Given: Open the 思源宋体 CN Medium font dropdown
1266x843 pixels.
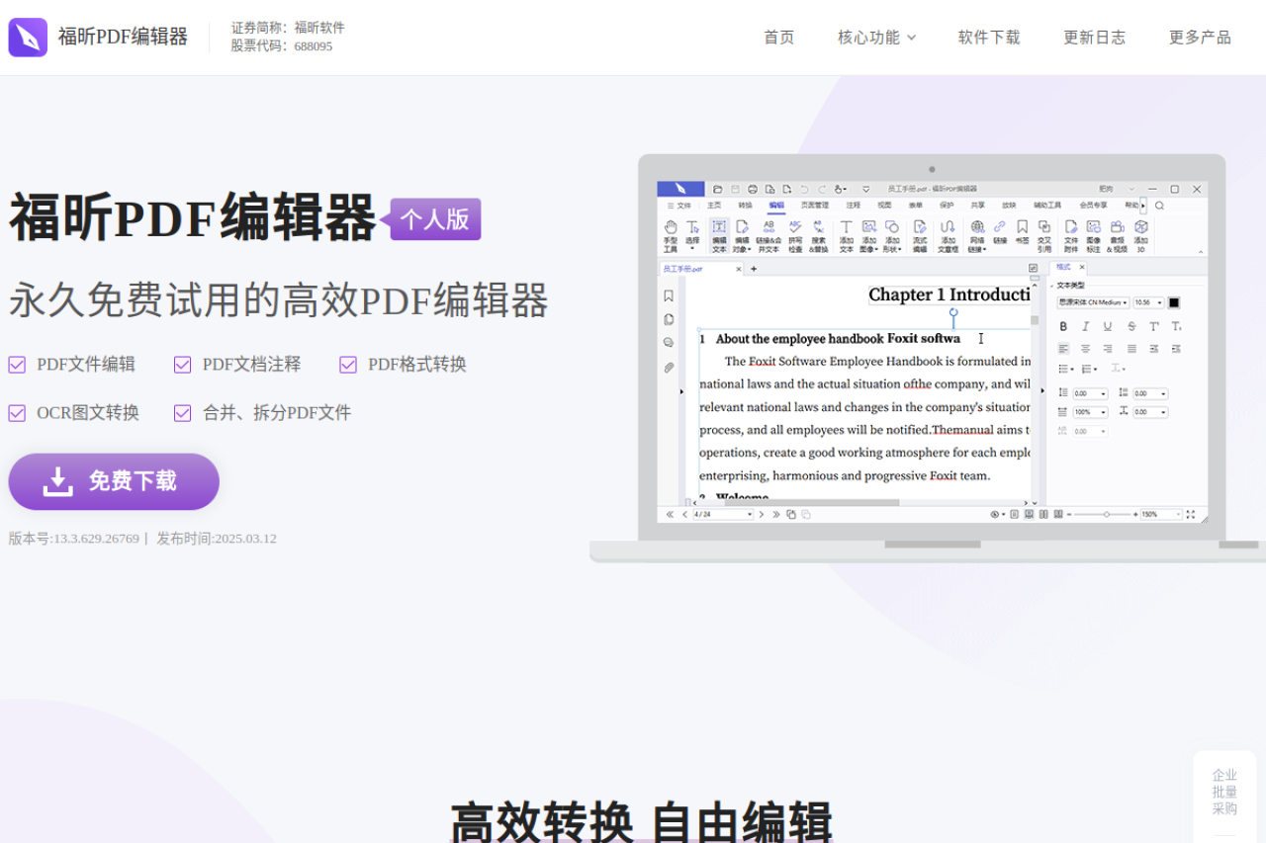Looking at the screenshot, I should pyautogui.click(x=1093, y=302).
